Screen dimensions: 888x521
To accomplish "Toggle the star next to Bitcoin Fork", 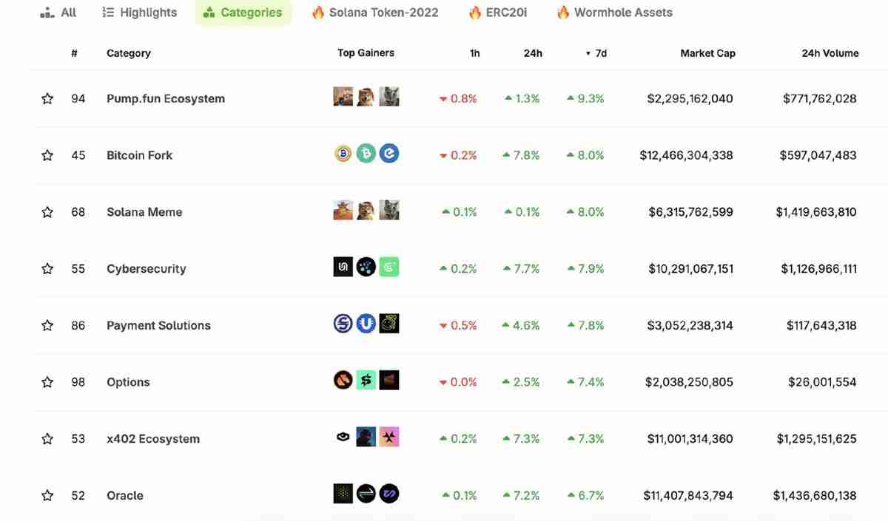I will (47, 155).
